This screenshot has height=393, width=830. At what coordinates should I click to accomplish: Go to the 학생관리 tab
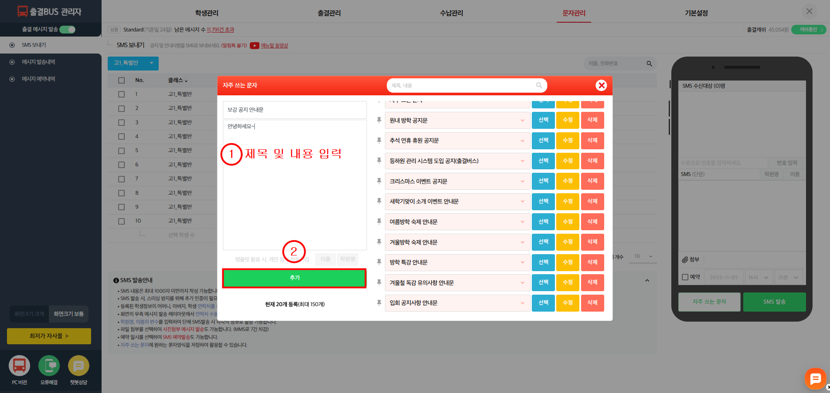(x=207, y=13)
